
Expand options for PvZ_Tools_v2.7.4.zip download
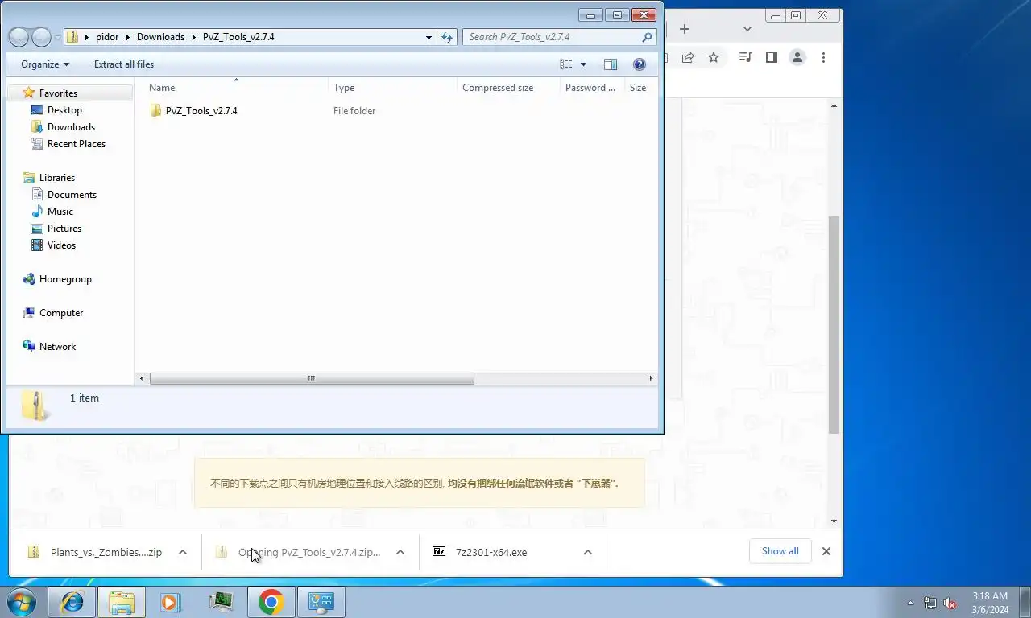coord(400,552)
